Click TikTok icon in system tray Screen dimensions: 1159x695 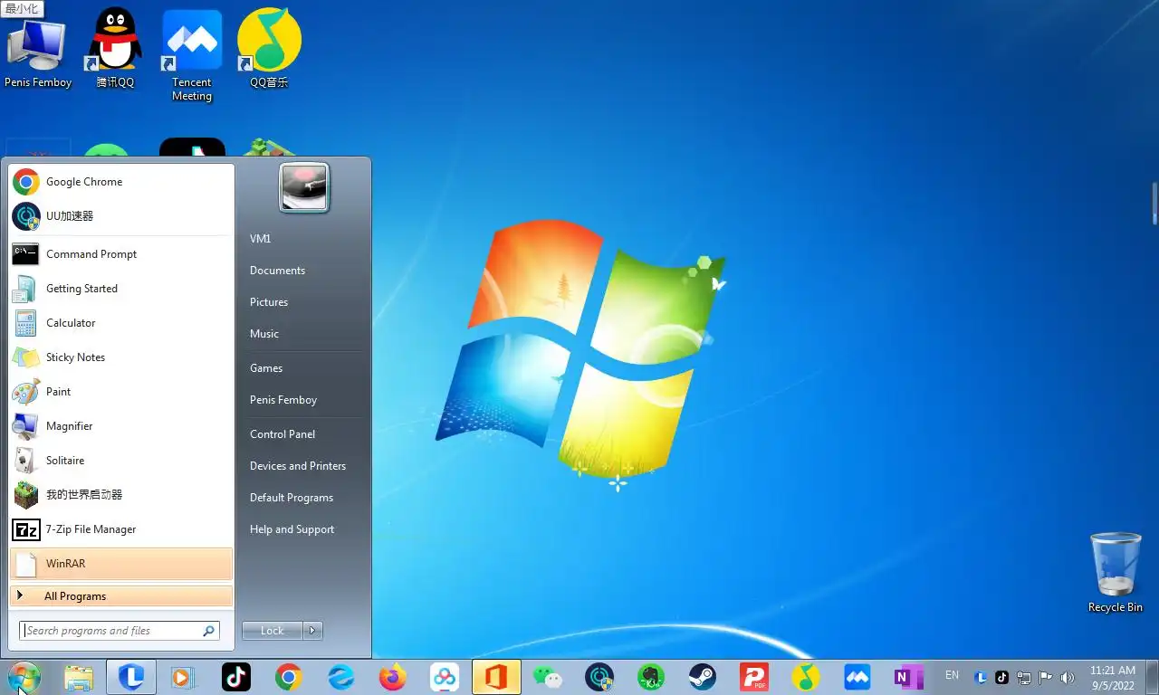coord(1001,677)
